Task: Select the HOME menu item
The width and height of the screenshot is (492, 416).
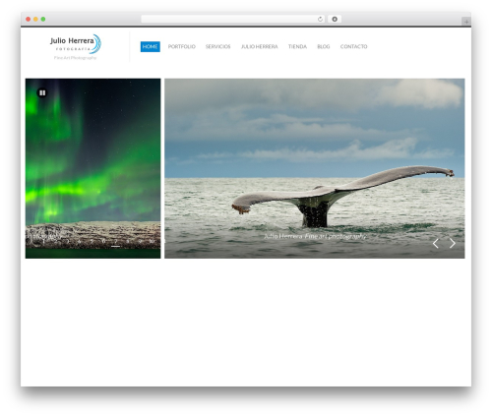Action: (151, 46)
